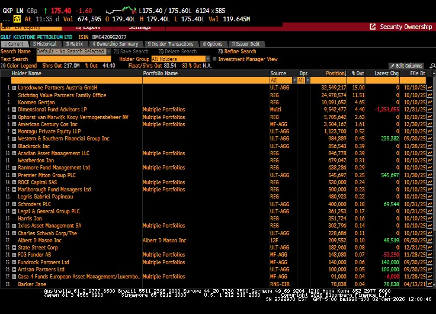The height and width of the screenshot is (314, 436).
Task: Open the chart icon in the State Street Corp row
Action: point(429,248)
